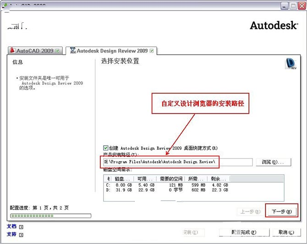Click the Autodesk logo

click(274, 26)
